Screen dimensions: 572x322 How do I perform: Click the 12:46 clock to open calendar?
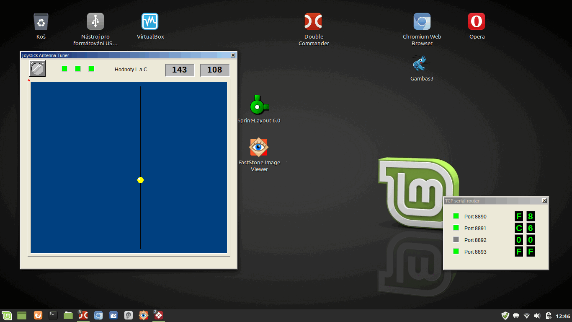pyautogui.click(x=562, y=316)
